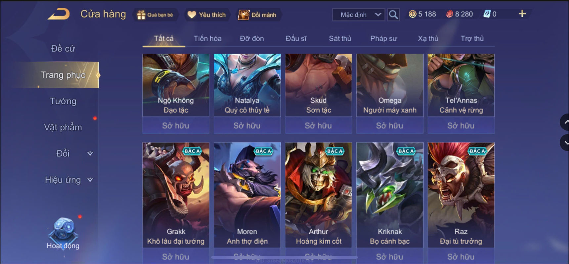Switch to the Sát thủ tab
Image resolution: width=569 pixels, height=264 pixels.
click(x=340, y=39)
